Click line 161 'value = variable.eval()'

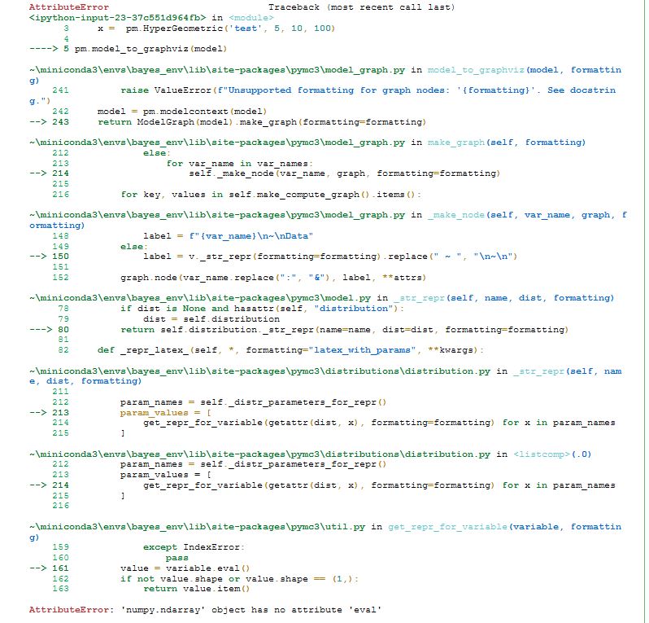click(185, 568)
